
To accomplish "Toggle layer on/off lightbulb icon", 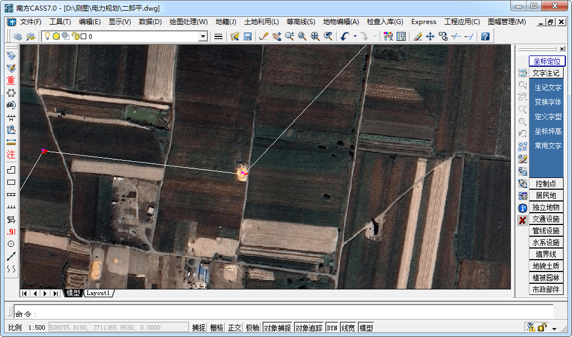I will coord(47,36).
